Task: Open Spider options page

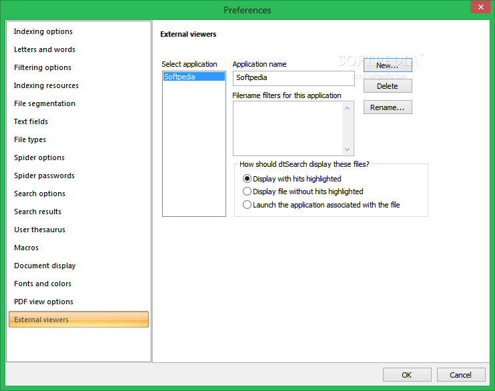Action: tap(39, 157)
